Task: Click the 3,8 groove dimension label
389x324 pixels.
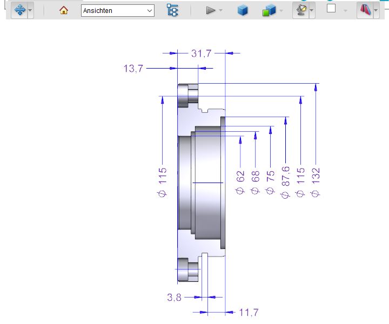Action: click(175, 297)
